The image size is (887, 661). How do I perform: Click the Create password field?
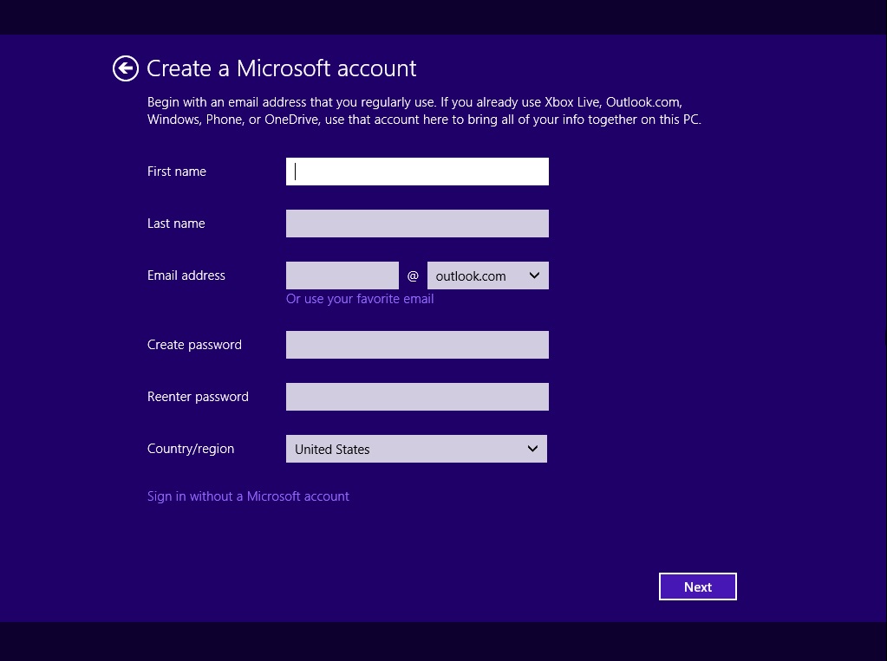click(x=416, y=344)
